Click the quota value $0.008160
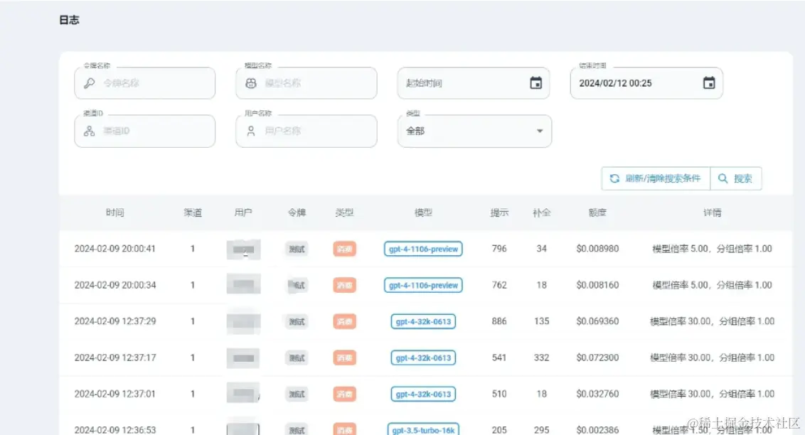805x435 pixels. [597, 285]
